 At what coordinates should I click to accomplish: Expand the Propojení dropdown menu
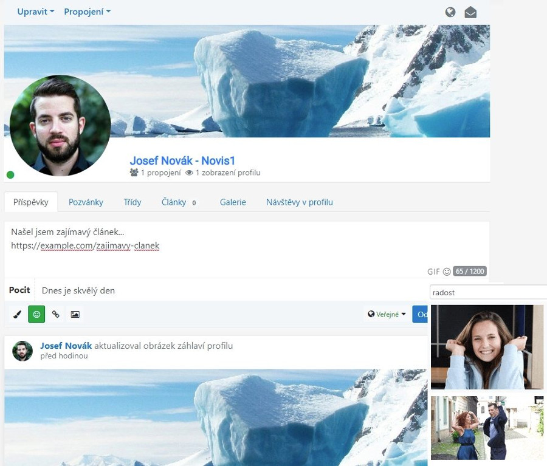[x=87, y=12]
